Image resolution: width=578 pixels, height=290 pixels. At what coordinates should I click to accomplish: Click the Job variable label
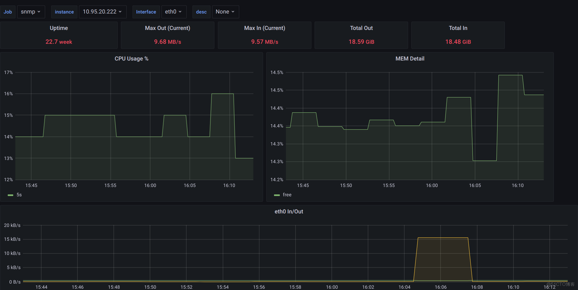(8, 12)
